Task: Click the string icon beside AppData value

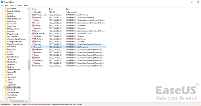Action: tap(33, 17)
